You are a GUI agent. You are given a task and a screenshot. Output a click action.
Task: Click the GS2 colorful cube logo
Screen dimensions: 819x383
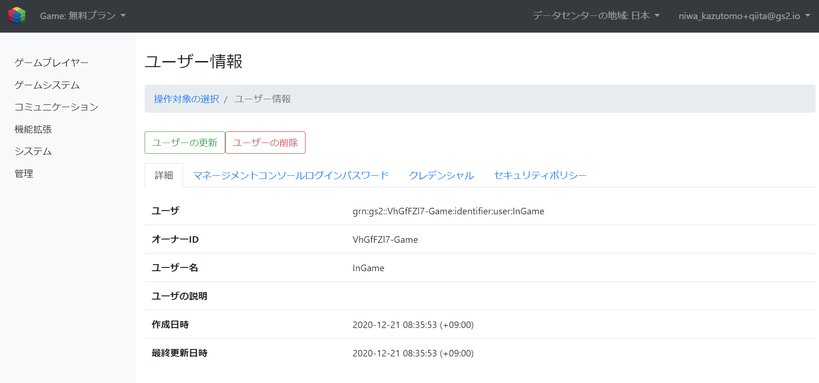[17, 16]
